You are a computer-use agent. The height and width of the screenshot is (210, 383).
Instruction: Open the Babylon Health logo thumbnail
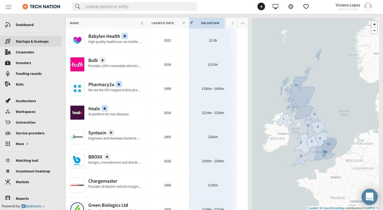point(77,40)
